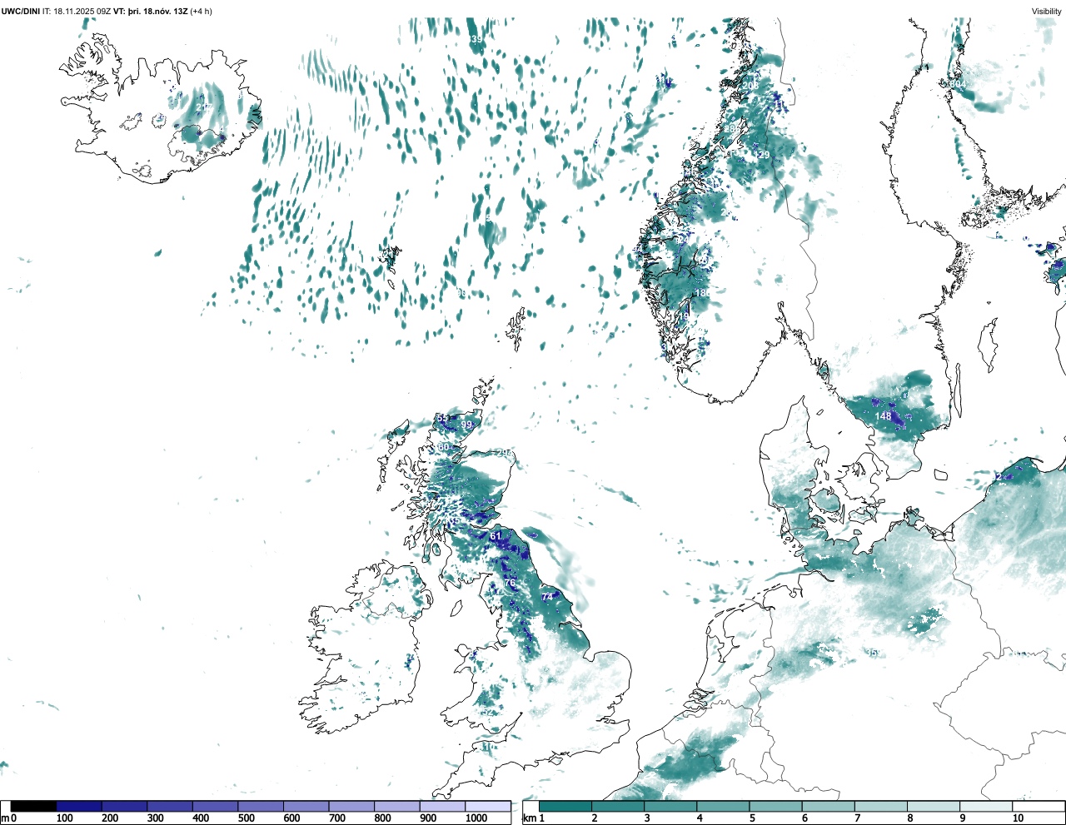Click the '500' tick label on legend
1066x825 pixels.
click(246, 818)
